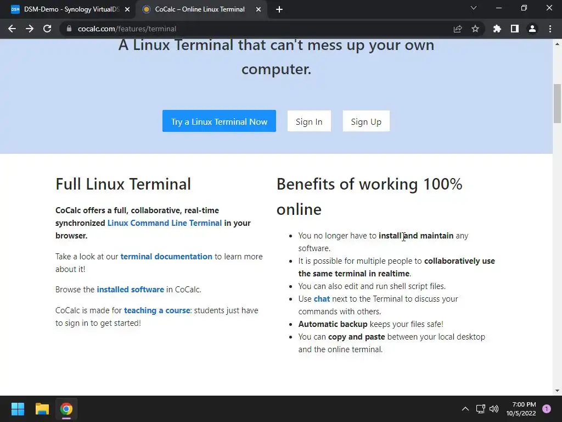Open the Chrome profile avatar

pyautogui.click(x=532, y=29)
